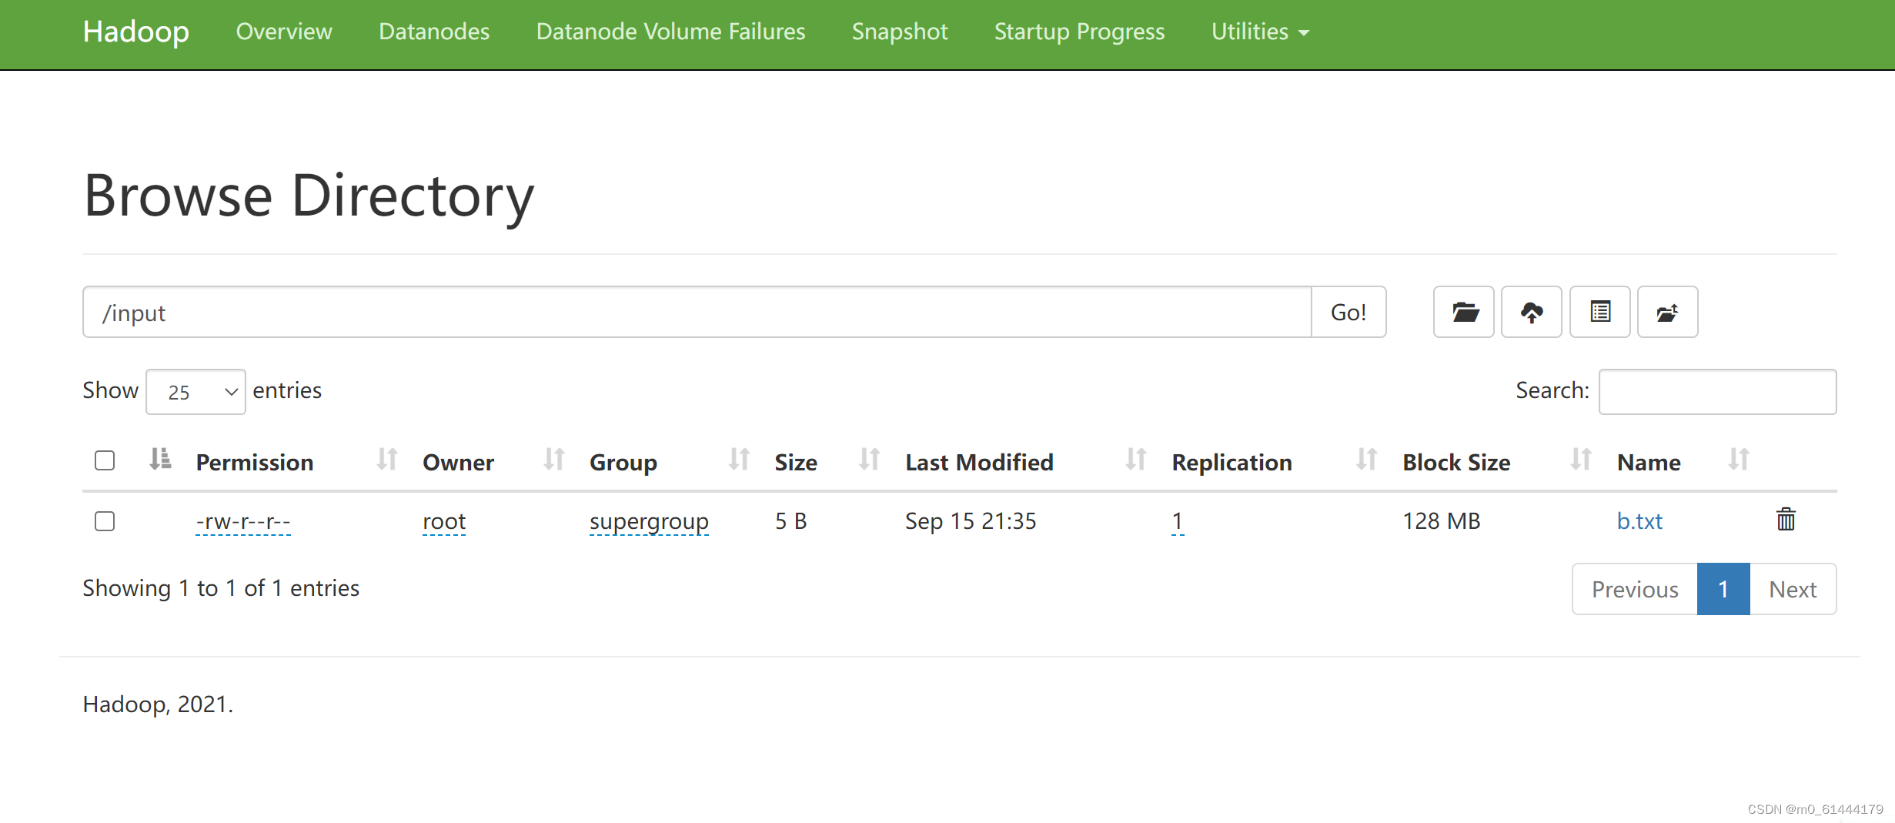Sort table by Group column arrows
Image resolution: width=1895 pixels, height=823 pixels.
pos(739,459)
